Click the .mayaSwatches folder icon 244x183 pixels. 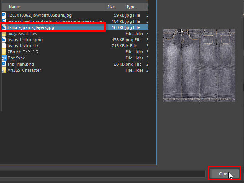pyautogui.click(x=4, y=34)
